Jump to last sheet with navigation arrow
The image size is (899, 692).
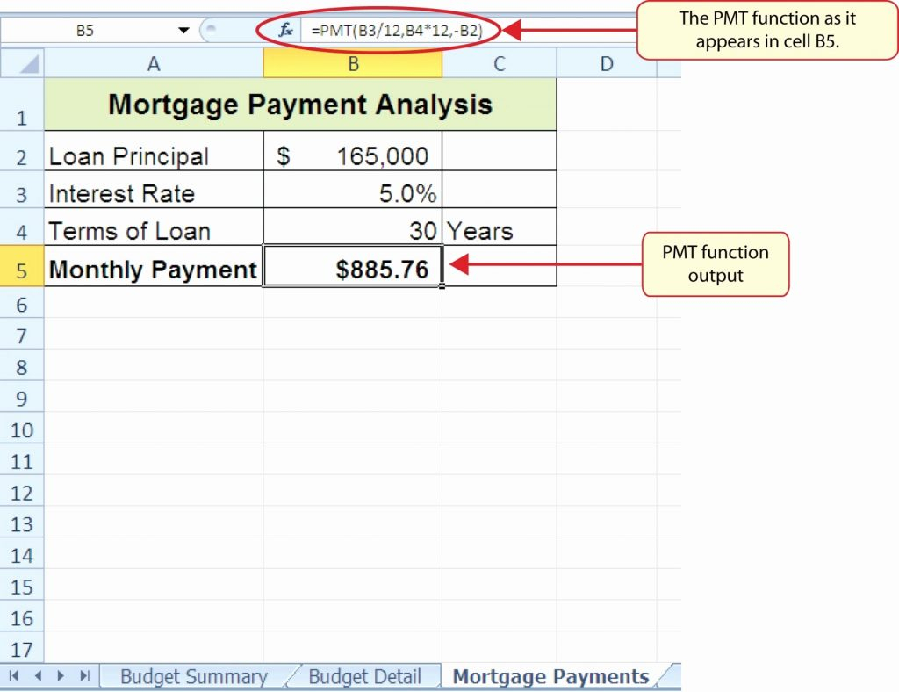[x=84, y=676]
